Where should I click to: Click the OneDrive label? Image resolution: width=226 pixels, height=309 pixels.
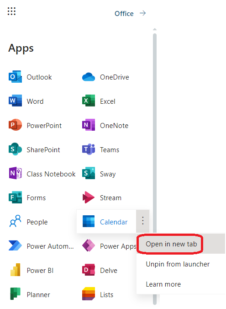click(115, 77)
